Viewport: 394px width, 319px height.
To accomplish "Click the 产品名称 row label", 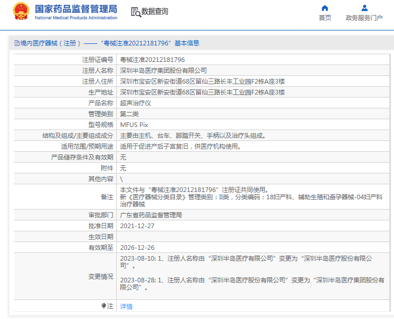I will [101, 103].
